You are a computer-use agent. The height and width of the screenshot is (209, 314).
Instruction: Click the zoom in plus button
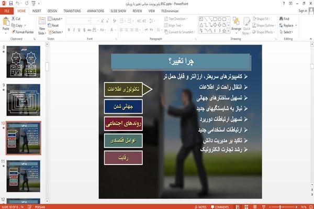pyautogui.click(x=297, y=207)
